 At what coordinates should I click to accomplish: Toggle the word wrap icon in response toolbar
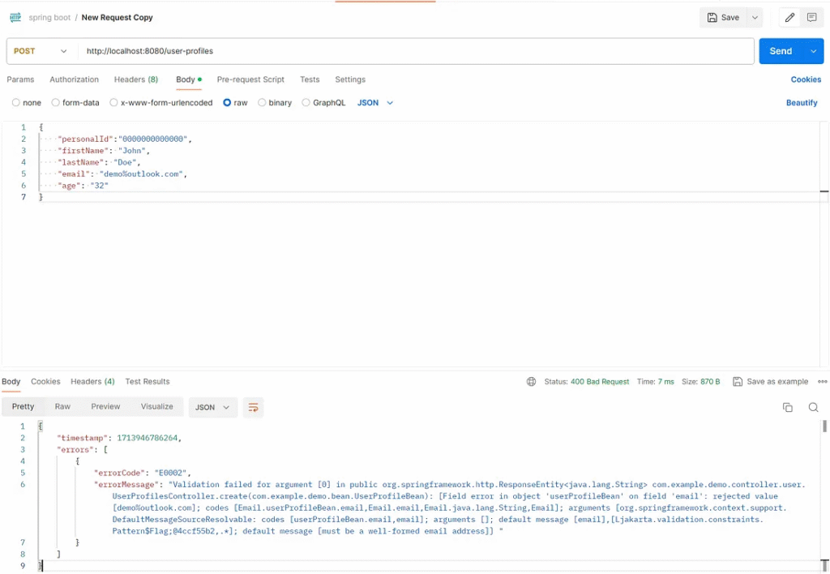coord(253,407)
